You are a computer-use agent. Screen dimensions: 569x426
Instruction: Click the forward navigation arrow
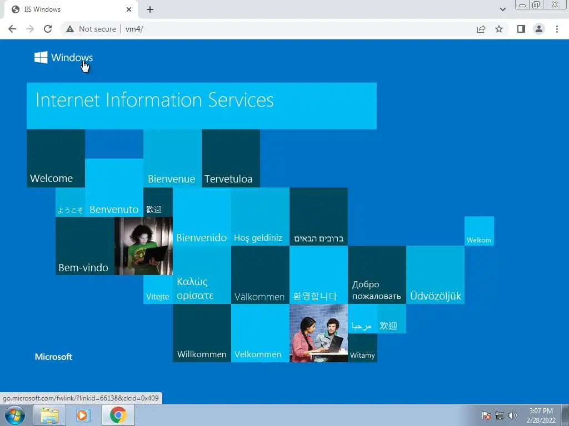click(x=30, y=29)
